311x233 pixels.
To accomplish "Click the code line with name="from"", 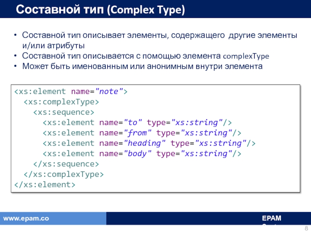I will point(142,133).
